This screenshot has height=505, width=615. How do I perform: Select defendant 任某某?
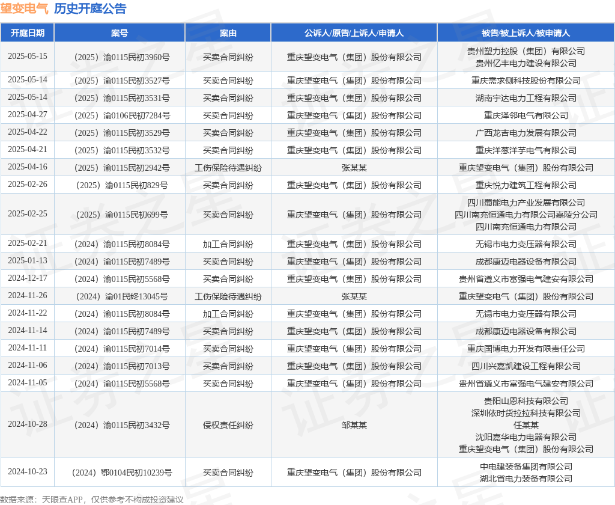[x=526, y=425]
